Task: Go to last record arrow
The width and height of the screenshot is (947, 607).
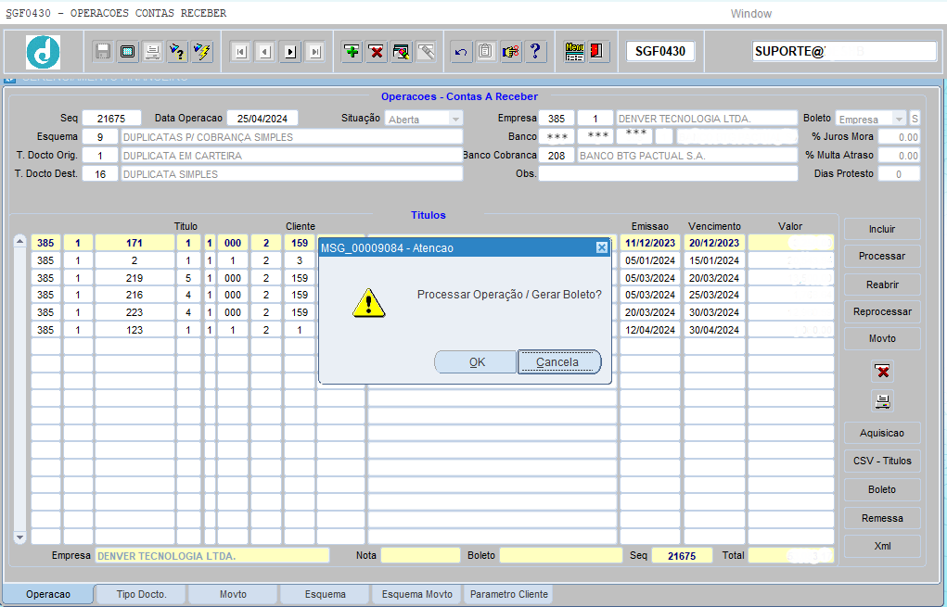Action: pyautogui.click(x=314, y=52)
